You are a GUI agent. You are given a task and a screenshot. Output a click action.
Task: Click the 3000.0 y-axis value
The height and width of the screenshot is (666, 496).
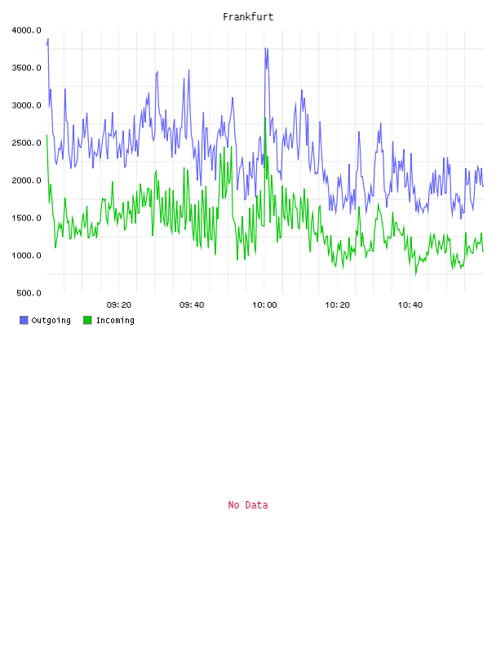click(26, 105)
